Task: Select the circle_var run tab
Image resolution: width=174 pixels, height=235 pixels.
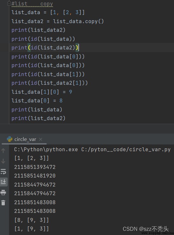Action: click(25, 139)
